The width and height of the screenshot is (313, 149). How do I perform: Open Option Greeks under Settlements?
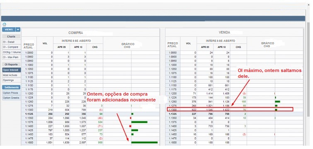12,98
